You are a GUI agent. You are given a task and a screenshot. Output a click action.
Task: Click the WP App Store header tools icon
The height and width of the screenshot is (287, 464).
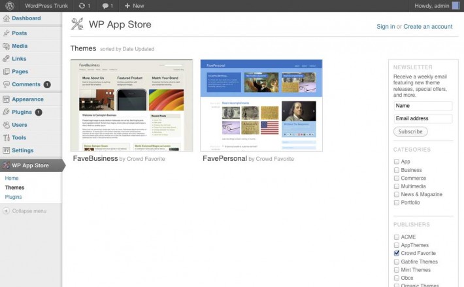[x=77, y=24]
